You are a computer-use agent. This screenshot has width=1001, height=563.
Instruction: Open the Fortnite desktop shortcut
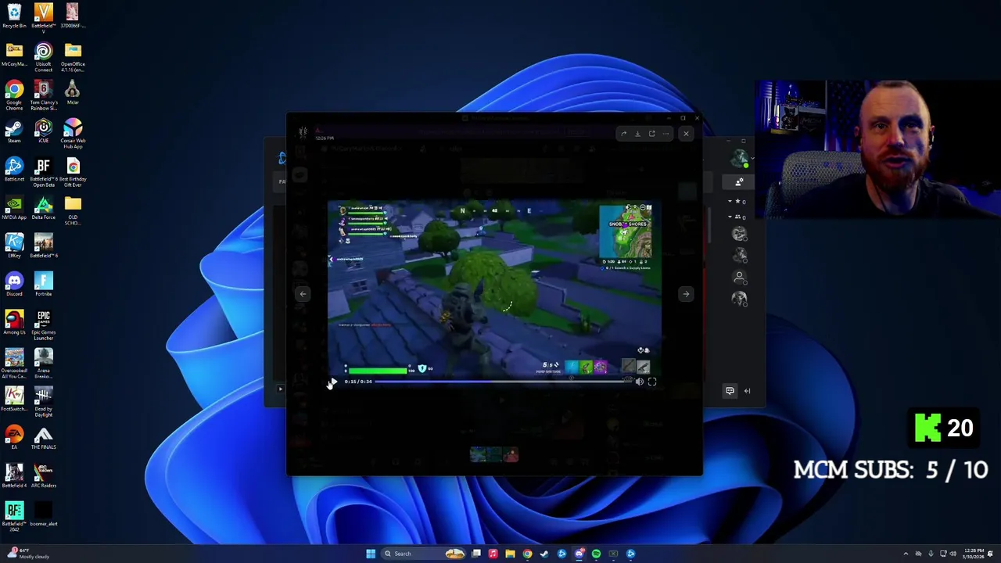tap(43, 284)
